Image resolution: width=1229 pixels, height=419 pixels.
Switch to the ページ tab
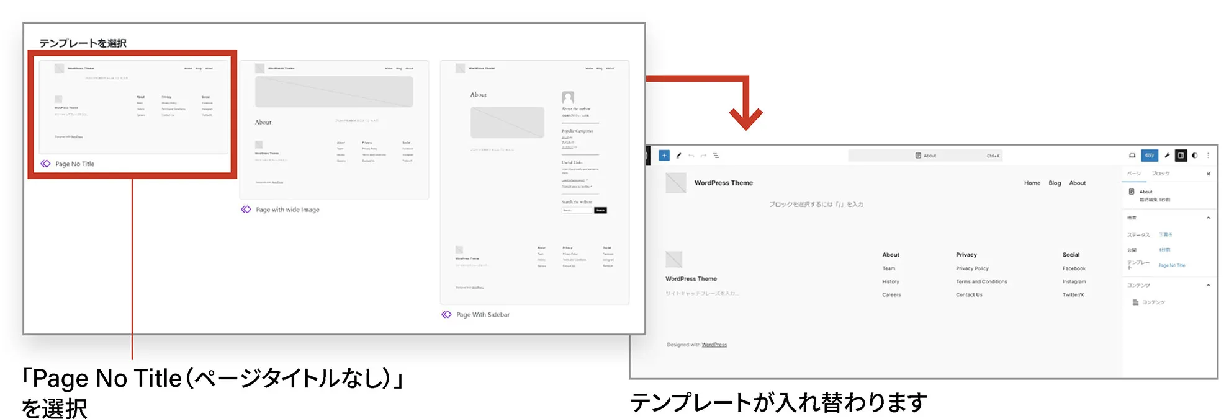coord(1134,174)
